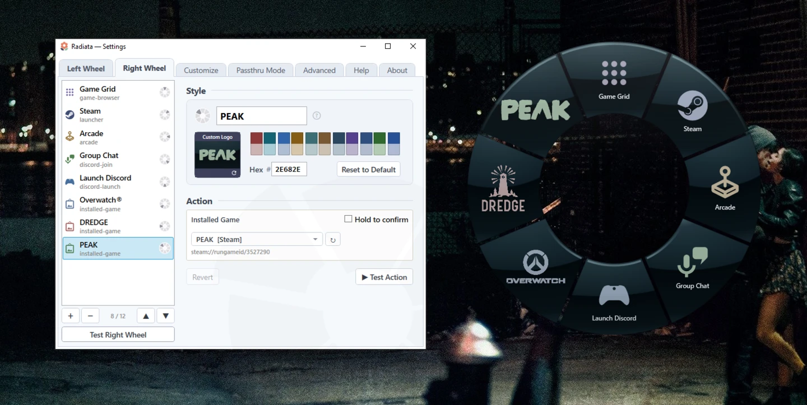This screenshot has height=405, width=807.
Task: Click the Test Right Wheel button
Action: point(118,335)
